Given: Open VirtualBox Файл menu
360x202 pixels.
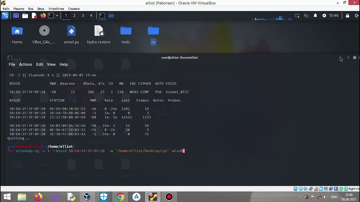Looking at the screenshot, I should click(x=6, y=9).
